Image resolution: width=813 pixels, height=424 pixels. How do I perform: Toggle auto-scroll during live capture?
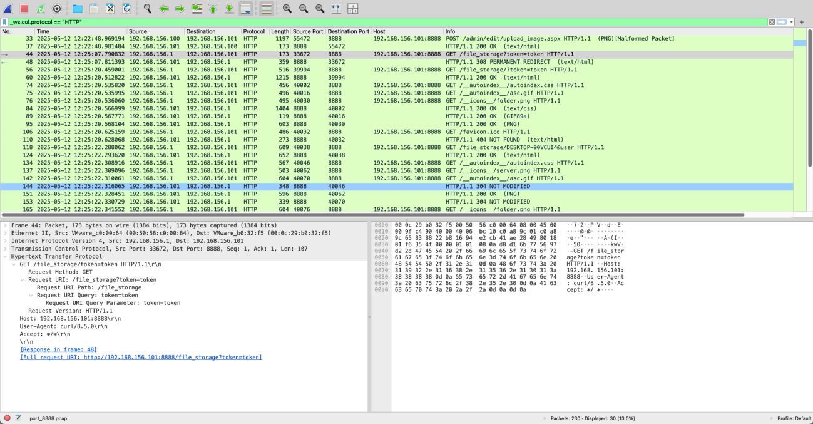click(245, 9)
